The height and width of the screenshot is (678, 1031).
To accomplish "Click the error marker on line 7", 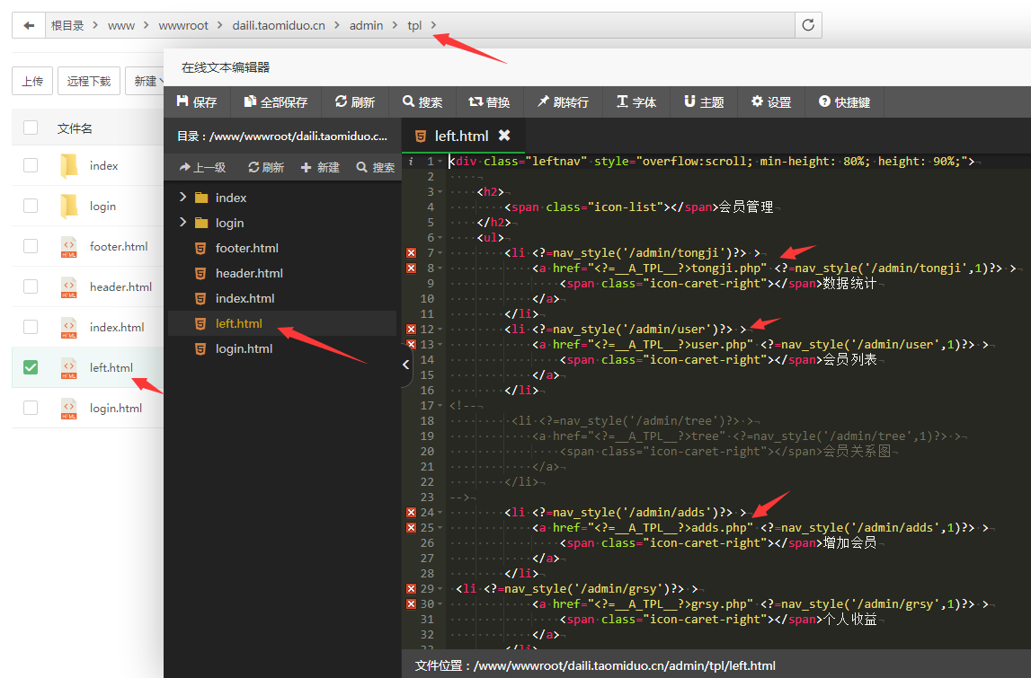I will point(411,253).
